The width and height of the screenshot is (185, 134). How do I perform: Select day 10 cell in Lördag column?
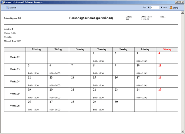145,70
